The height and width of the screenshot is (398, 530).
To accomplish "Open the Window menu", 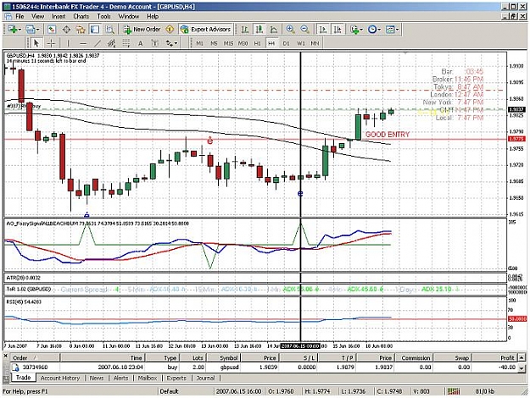I will [x=128, y=16].
